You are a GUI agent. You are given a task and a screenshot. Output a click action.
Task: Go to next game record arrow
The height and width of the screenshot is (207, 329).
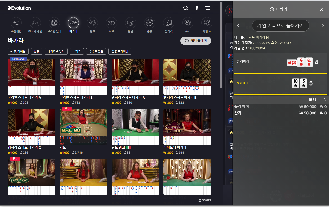click(323, 26)
